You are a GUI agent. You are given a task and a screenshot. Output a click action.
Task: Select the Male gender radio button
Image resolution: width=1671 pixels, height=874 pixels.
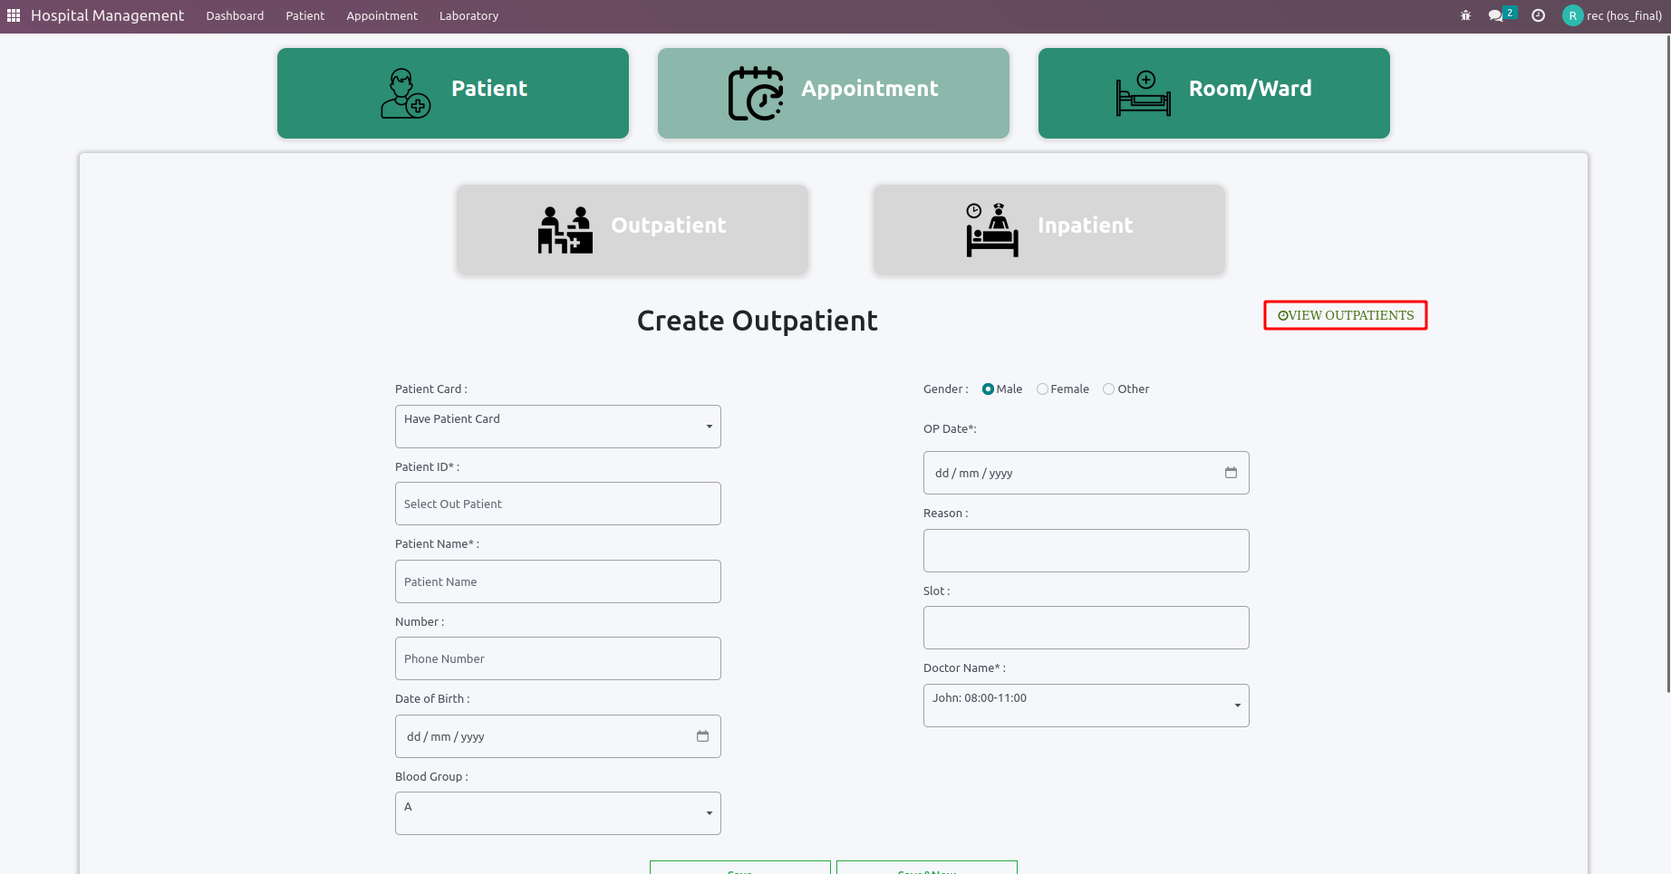(x=988, y=389)
